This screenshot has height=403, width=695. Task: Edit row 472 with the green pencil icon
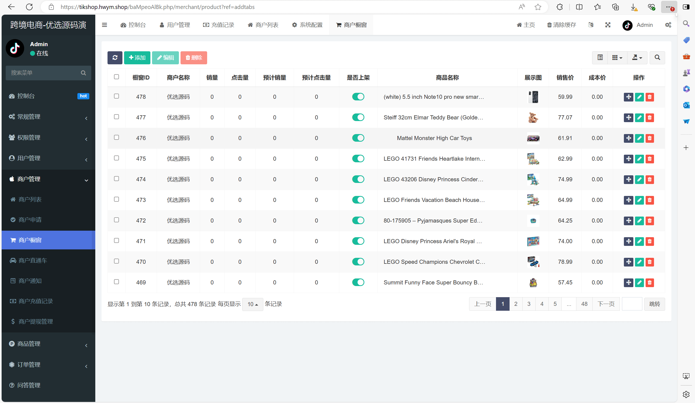point(639,221)
